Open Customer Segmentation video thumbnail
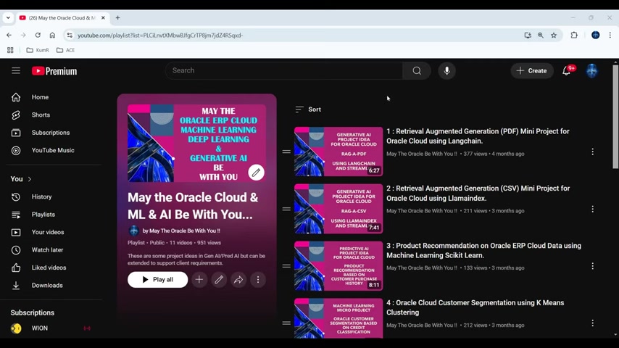The image size is (619, 348). [338, 318]
